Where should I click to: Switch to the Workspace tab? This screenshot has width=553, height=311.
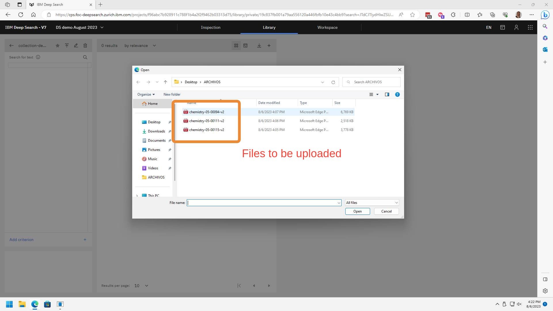click(327, 27)
